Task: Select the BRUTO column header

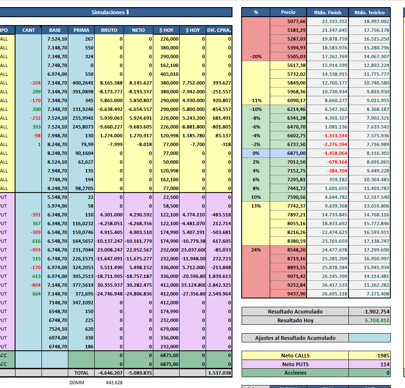Action: (109, 30)
